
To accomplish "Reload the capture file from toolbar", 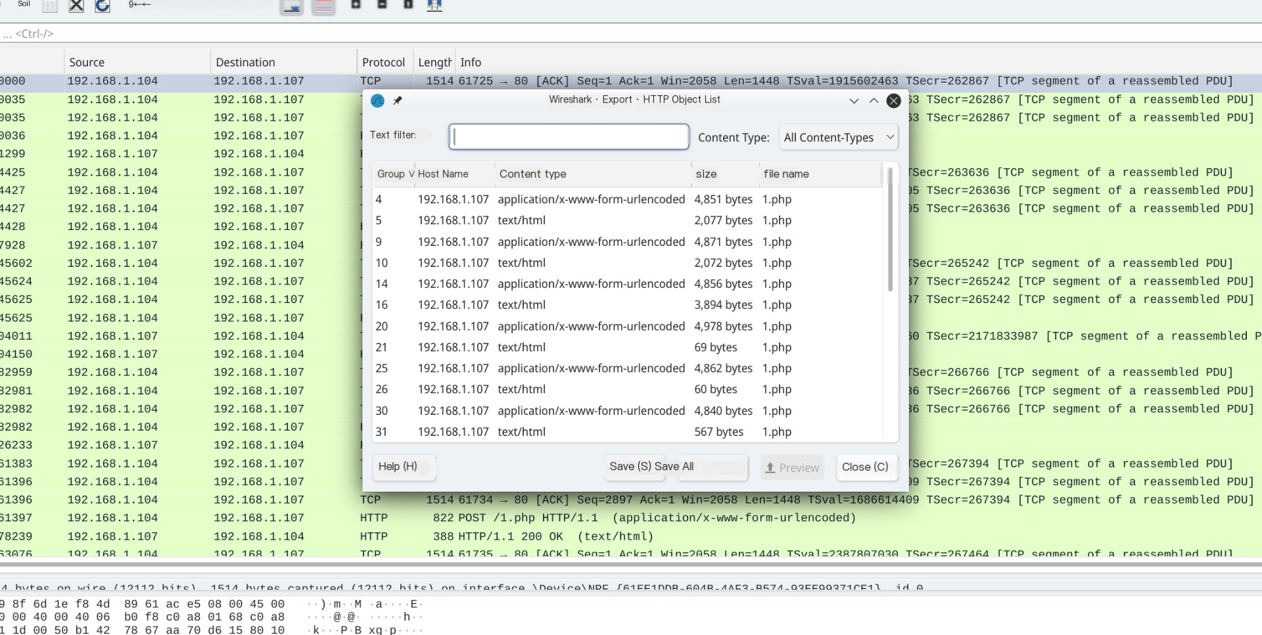I will tap(103, 7).
